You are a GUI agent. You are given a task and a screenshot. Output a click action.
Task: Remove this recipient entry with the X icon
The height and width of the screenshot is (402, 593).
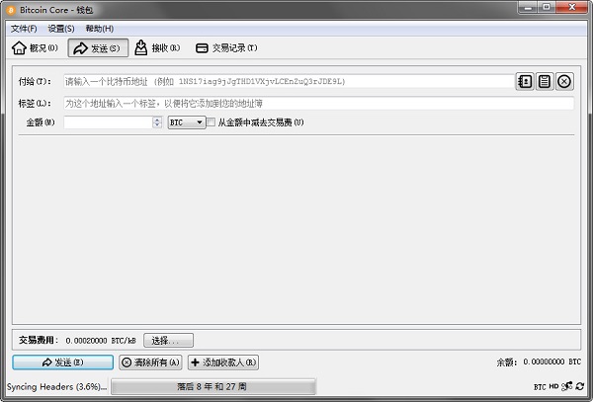[x=564, y=81]
